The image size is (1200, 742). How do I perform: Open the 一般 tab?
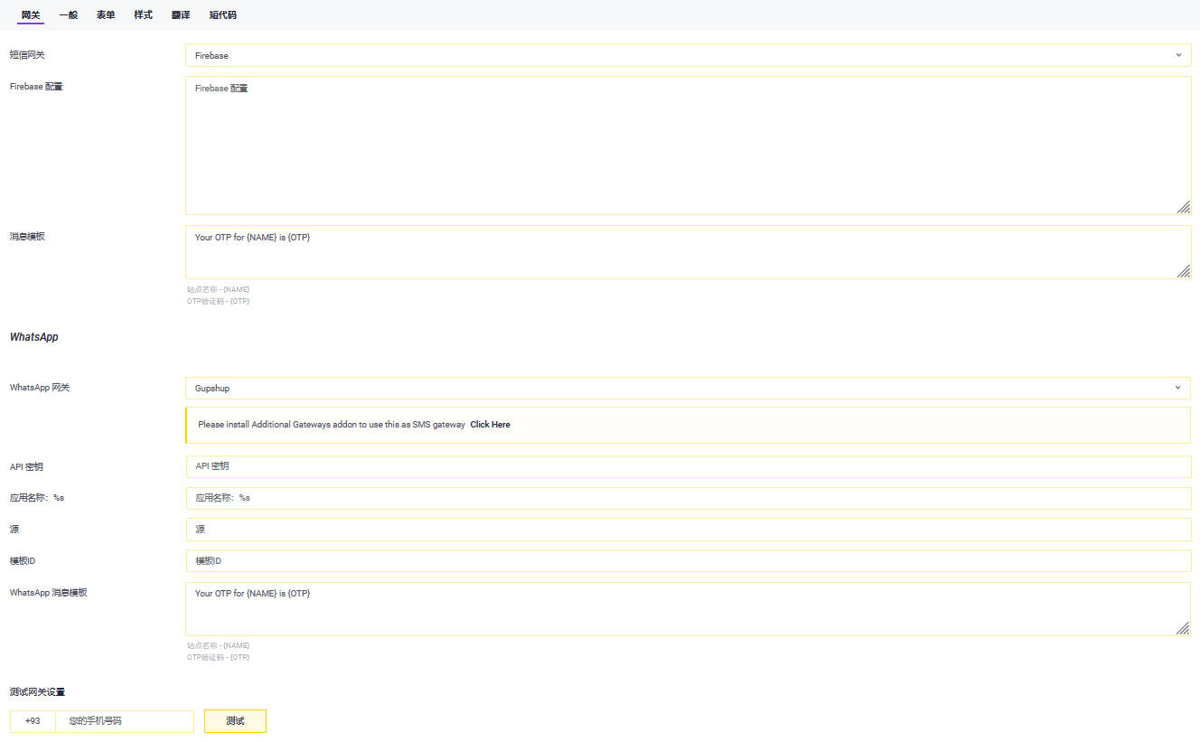pyautogui.click(x=69, y=15)
